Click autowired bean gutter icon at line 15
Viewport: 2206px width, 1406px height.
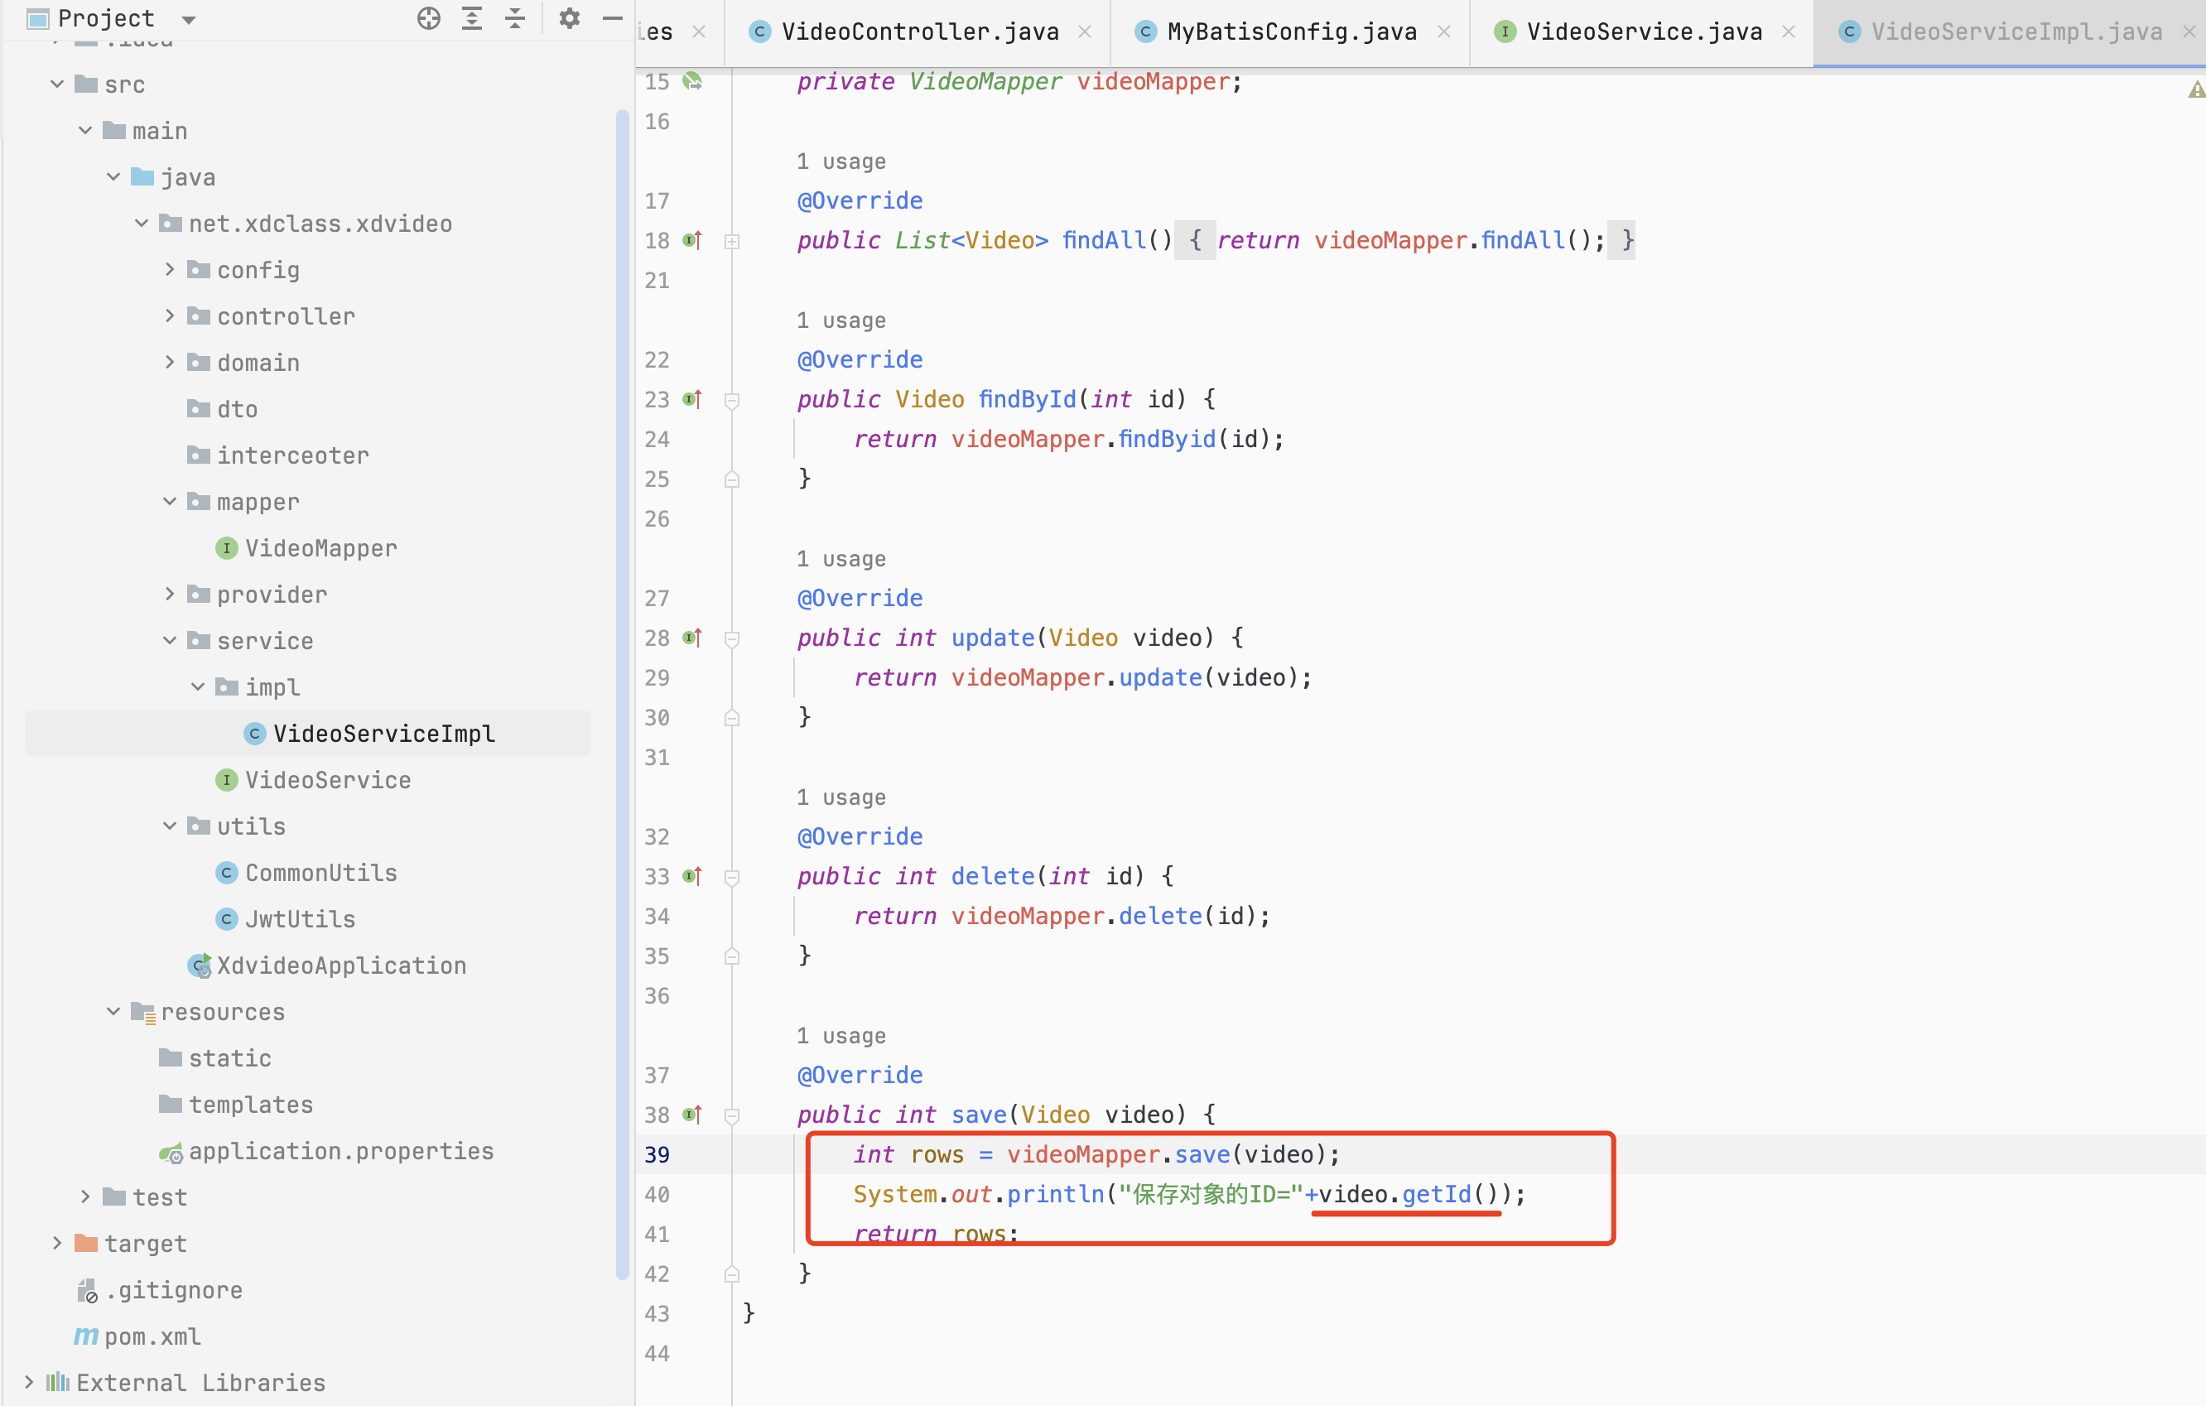(692, 81)
